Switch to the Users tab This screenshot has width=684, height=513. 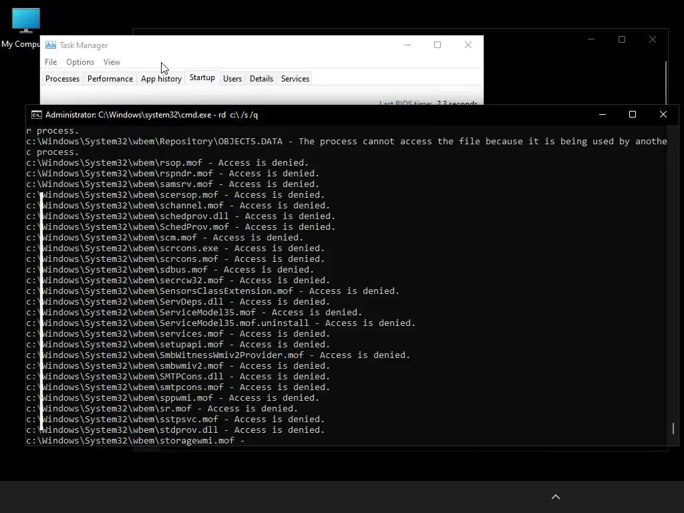click(x=232, y=79)
